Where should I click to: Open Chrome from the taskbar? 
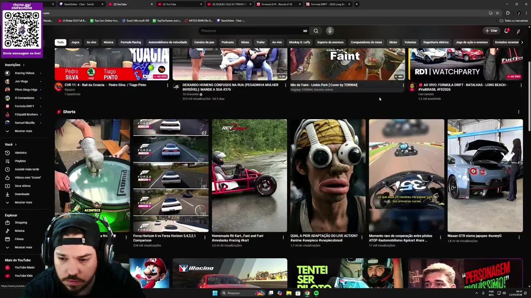[307, 293]
